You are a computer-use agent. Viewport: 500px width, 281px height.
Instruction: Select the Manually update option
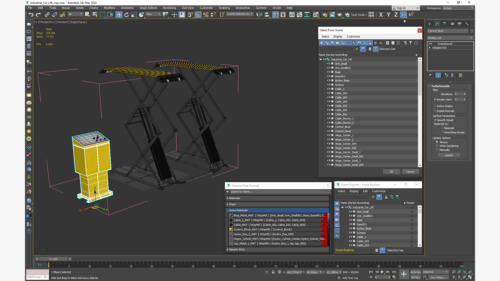[437, 150]
